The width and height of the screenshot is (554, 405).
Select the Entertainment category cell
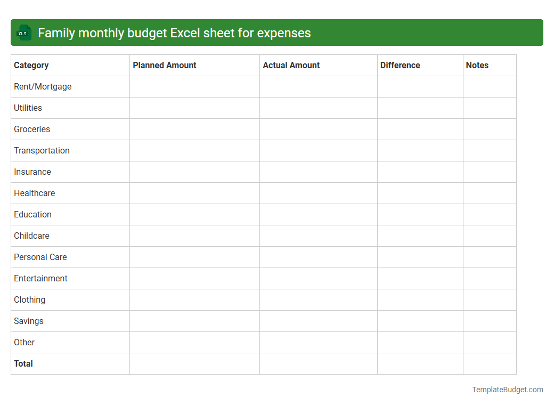[x=40, y=278]
